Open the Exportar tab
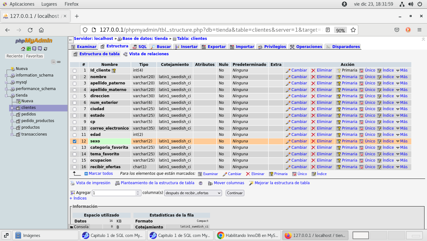This screenshot has width=427, height=241. click(x=213, y=46)
